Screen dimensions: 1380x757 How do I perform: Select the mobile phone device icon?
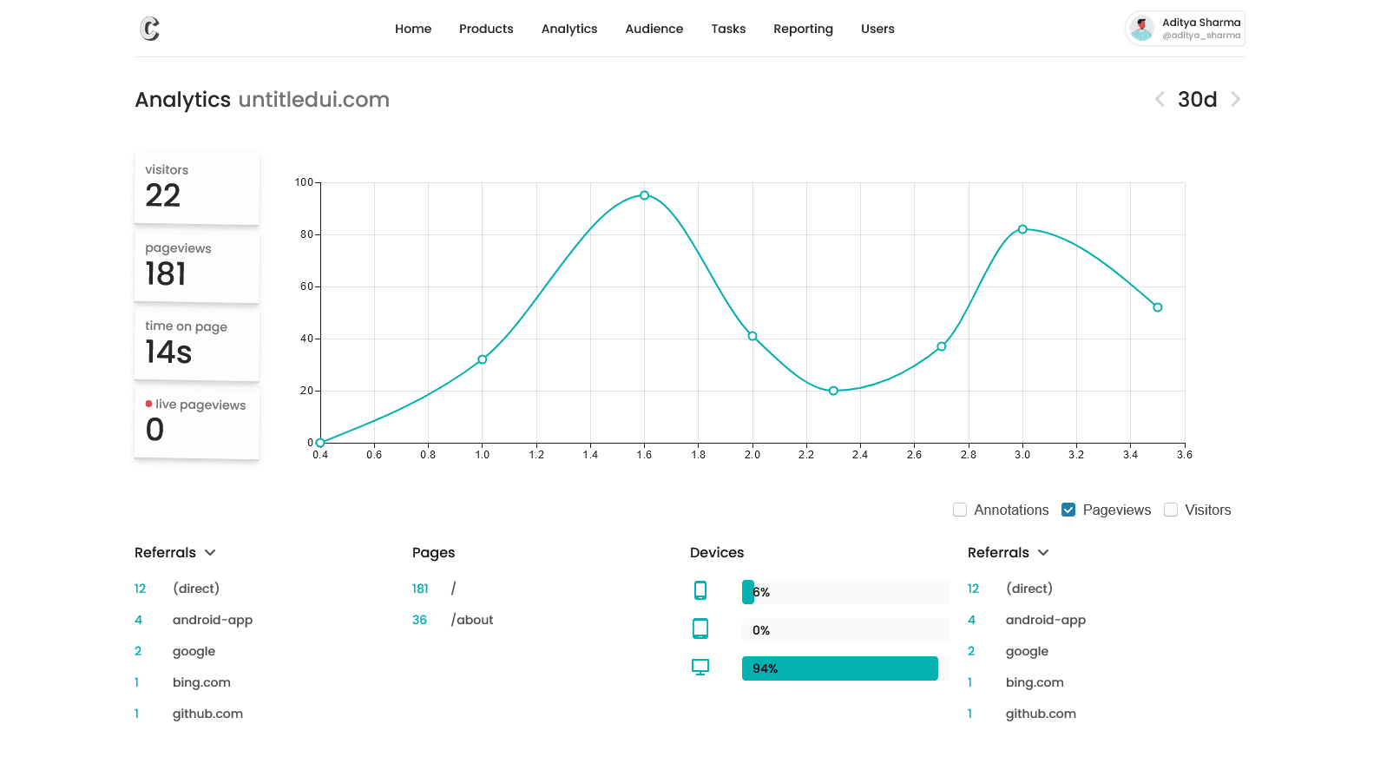click(700, 590)
